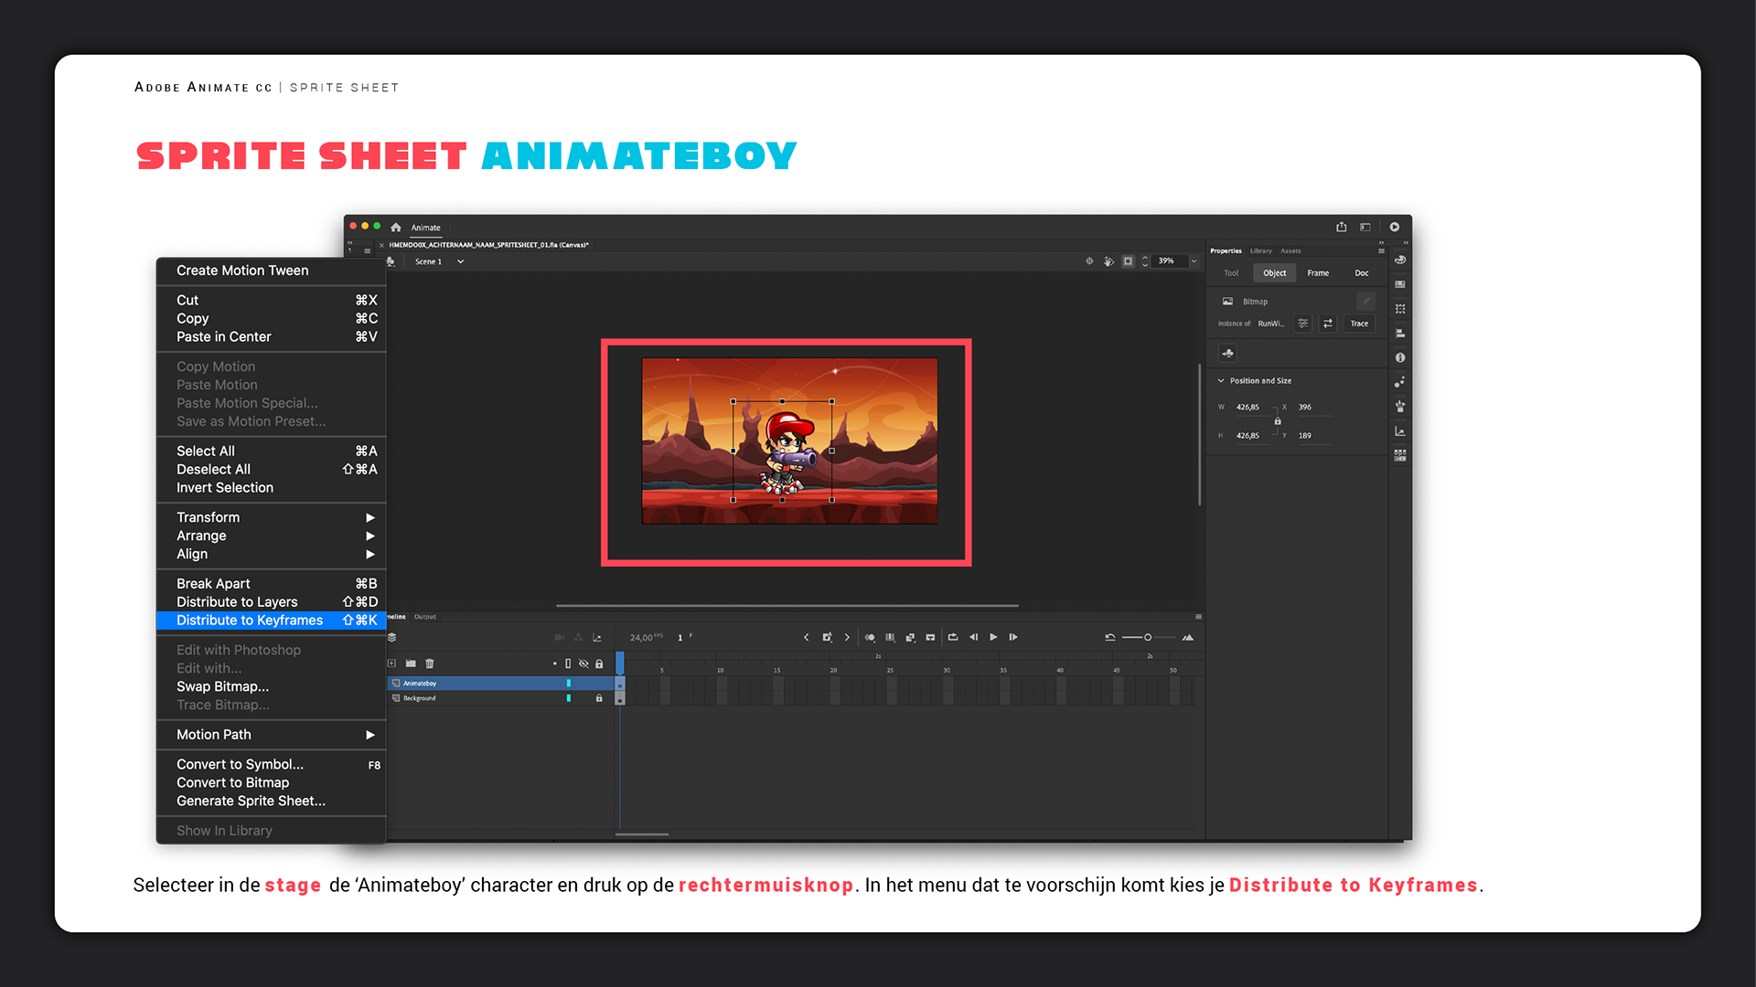1756x987 pixels.
Task: Click the Trace button
Action: [1359, 324]
